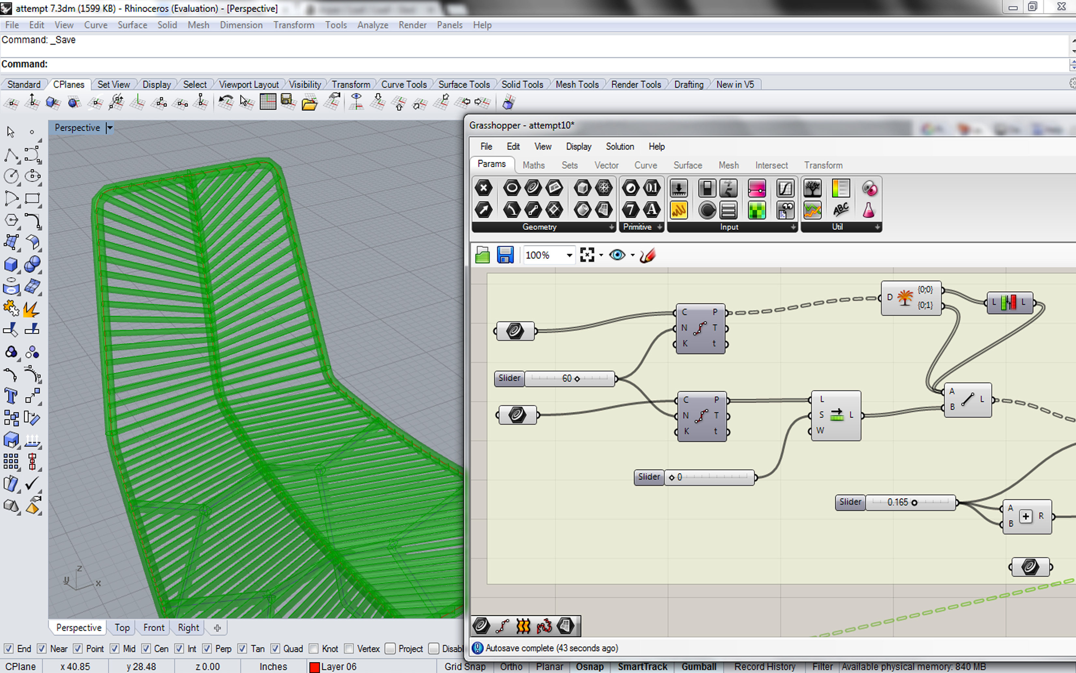1076x673 pixels.
Task: Click the Grasshopper save file icon
Action: click(x=505, y=255)
